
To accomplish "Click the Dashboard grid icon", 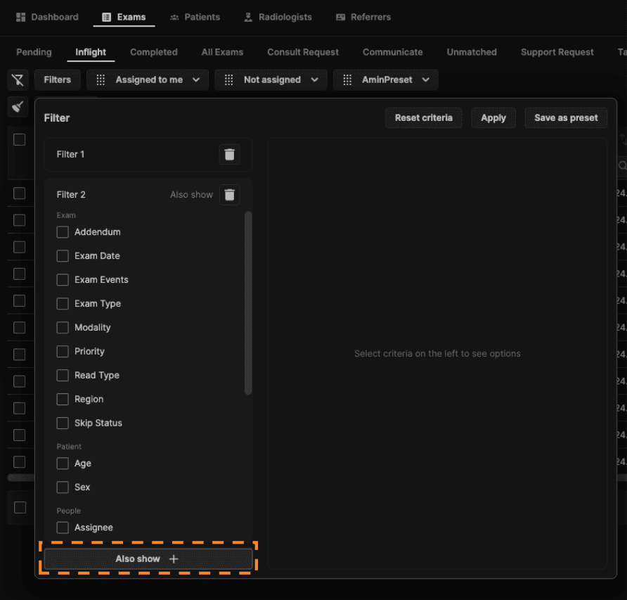I will tap(20, 17).
